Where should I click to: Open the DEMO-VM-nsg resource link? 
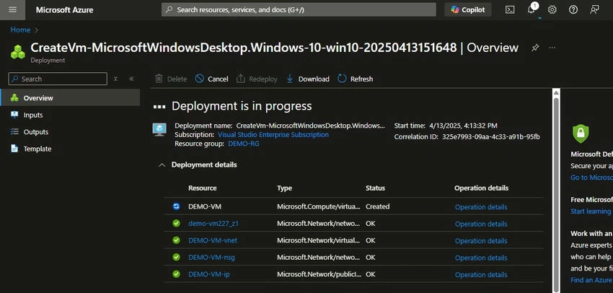(x=211, y=258)
